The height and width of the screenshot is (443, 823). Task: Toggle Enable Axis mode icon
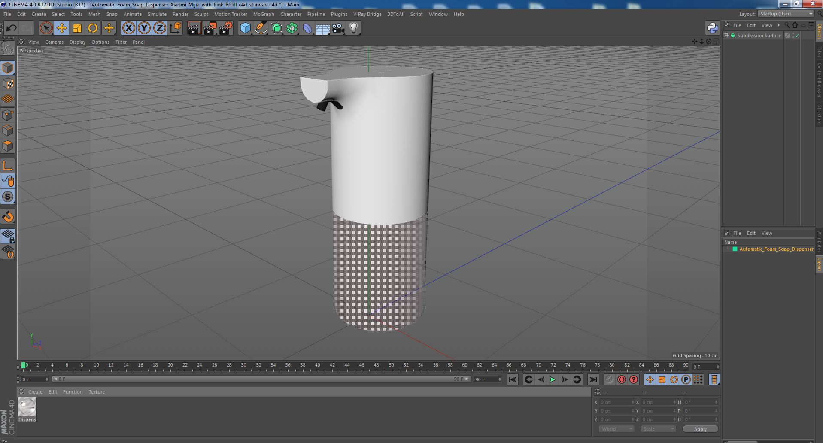pyautogui.click(x=8, y=166)
